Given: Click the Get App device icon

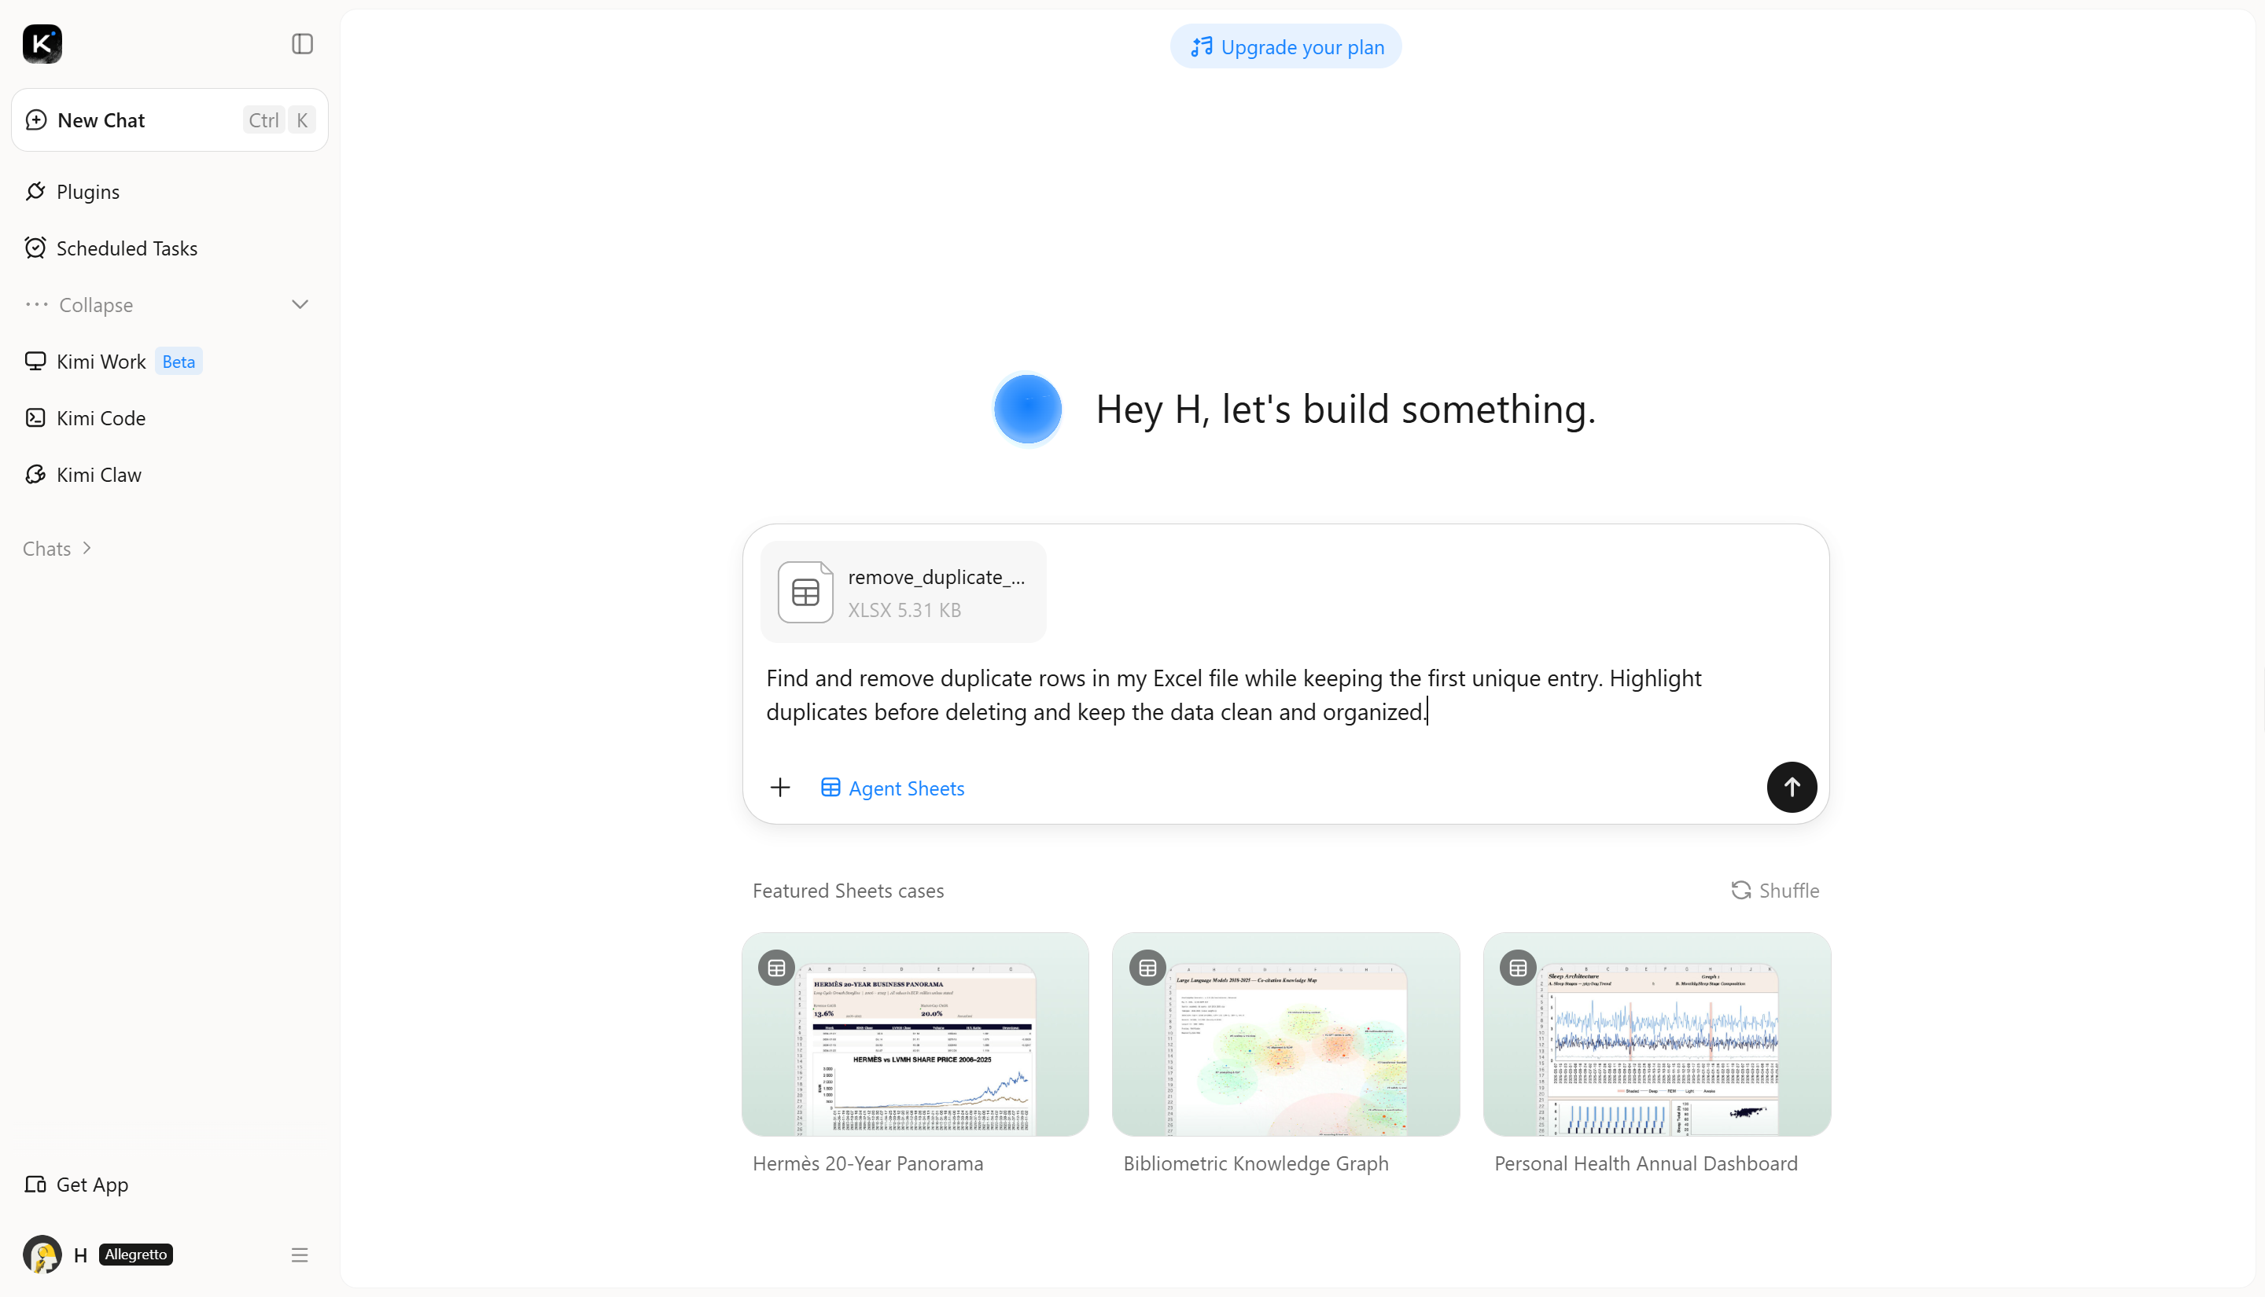Looking at the screenshot, I should 35,1184.
